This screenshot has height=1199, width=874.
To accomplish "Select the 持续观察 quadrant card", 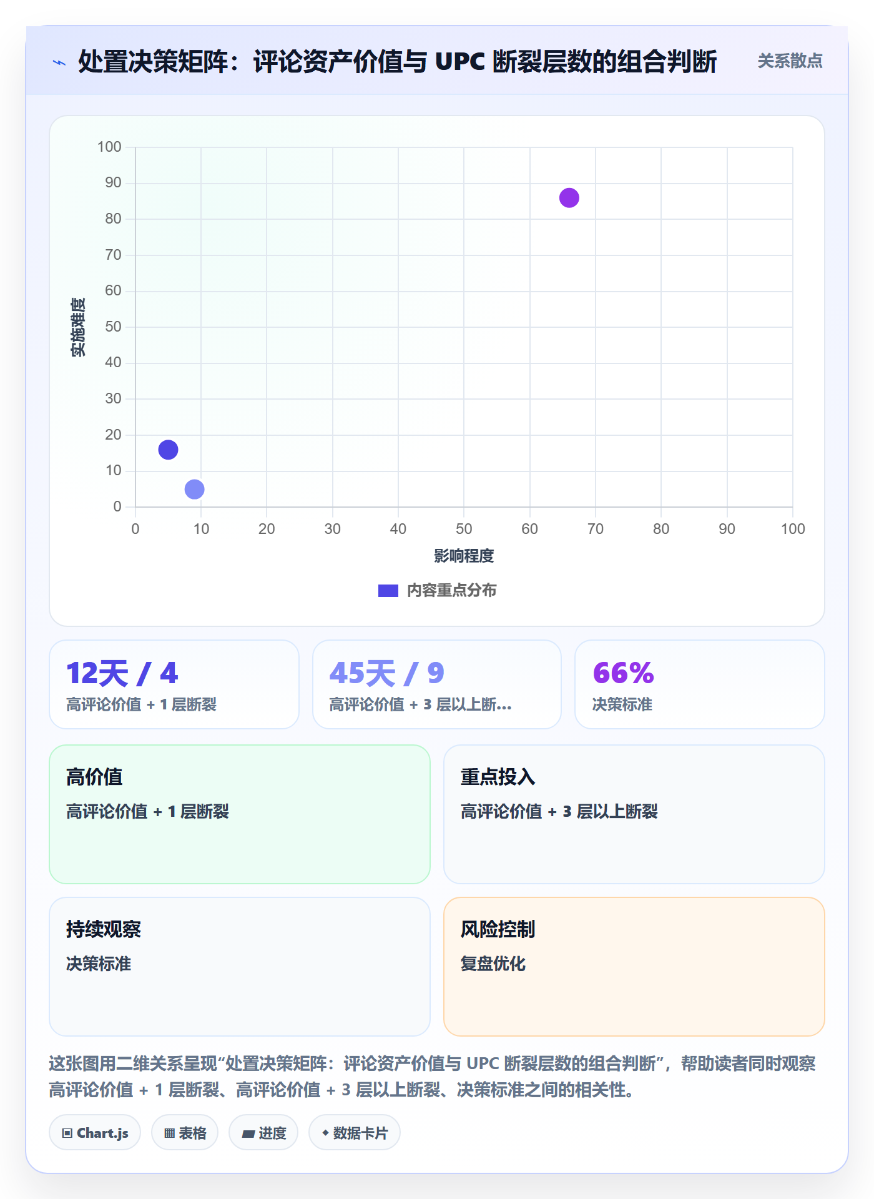I will (240, 967).
